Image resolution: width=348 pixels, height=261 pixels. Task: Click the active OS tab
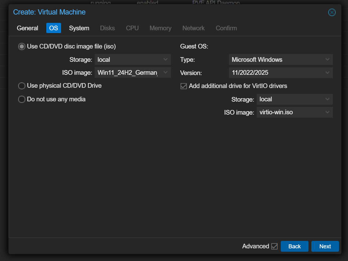point(54,28)
